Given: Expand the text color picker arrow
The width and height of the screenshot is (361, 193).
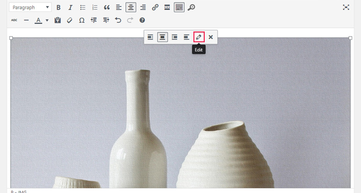Looking at the screenshot, I should tap(47, 20).
